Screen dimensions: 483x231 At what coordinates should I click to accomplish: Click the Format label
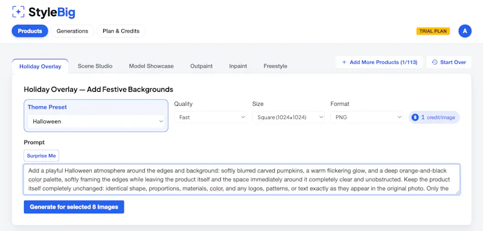pyautogui.click(x=340, y=104)
